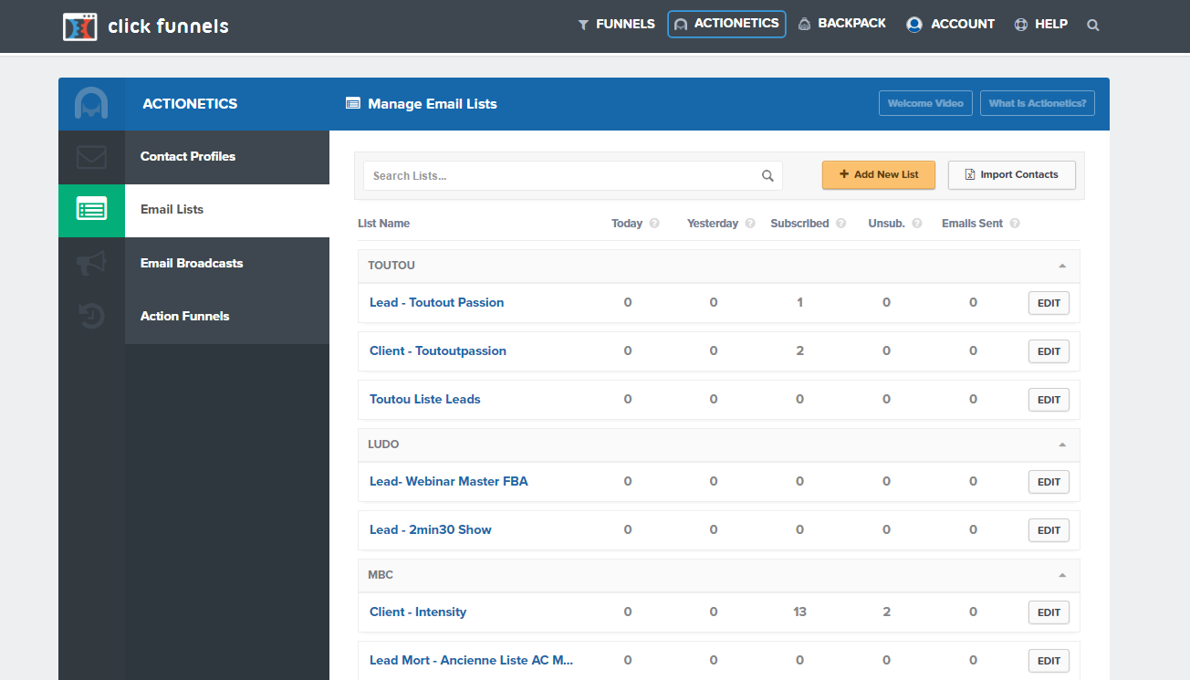Screen dimensions: 1190x680
Task: Click the Actionetics logo icon in blue header
Action: tap(91, 103)
